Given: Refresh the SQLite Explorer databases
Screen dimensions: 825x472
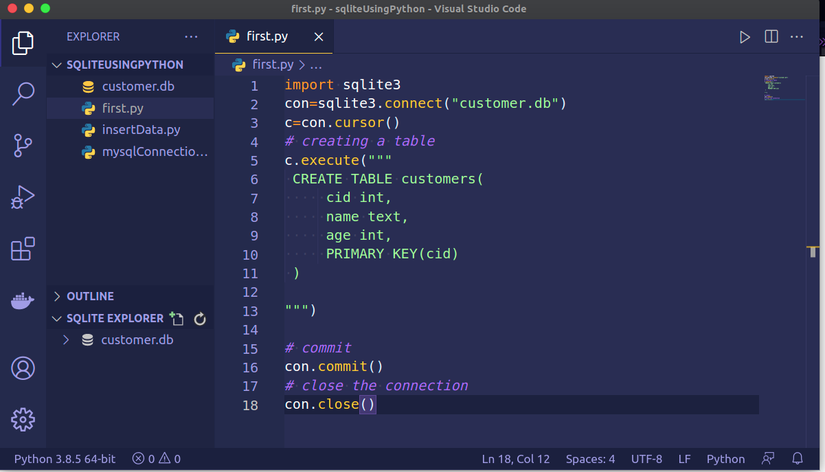Looking at the screenshot, I should (x=200, y=319).
